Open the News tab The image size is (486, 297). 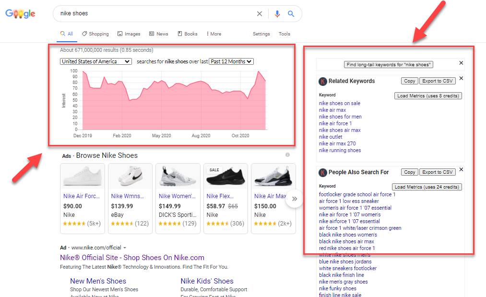point(159,34)
